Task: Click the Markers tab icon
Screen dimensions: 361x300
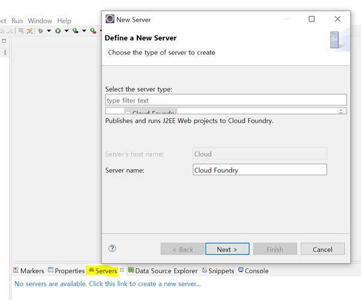Action: click(16, 270)
